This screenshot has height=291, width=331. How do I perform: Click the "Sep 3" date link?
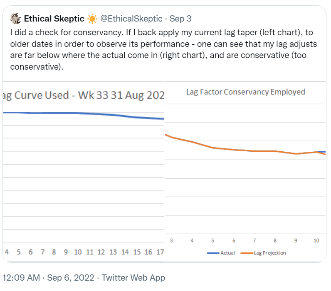point(180,19)
